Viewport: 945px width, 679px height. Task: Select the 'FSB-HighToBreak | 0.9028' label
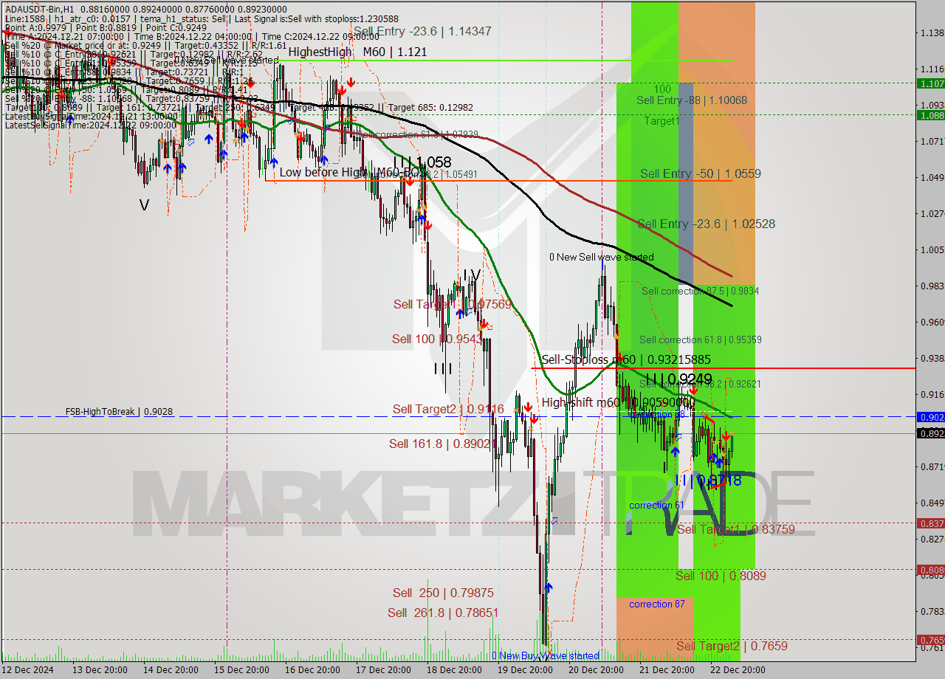tap(119, 412)
